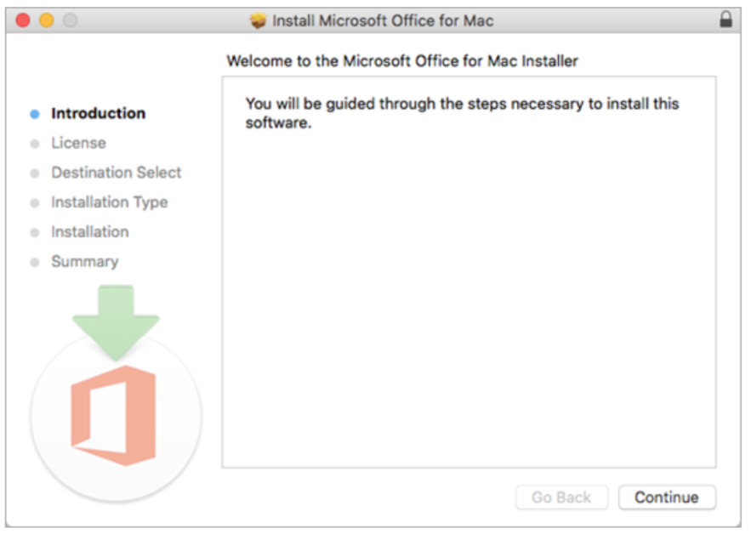Click the 'You will be guided through the steps' text

coord(462,113)
